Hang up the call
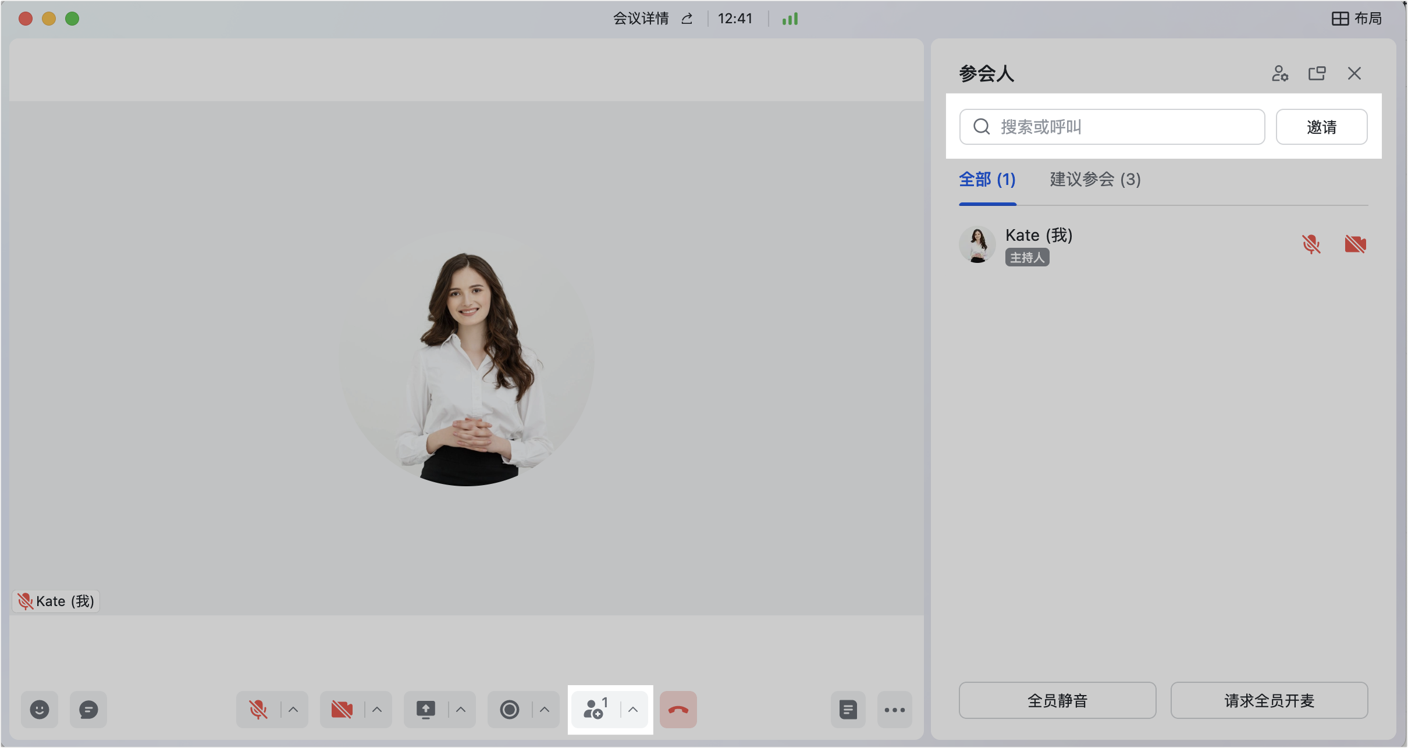1408x748 pixels. (678, 709)
